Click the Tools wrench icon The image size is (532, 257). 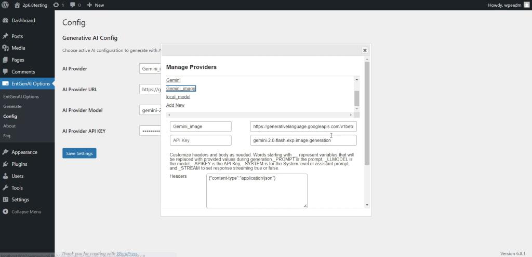tap(5, 188)
